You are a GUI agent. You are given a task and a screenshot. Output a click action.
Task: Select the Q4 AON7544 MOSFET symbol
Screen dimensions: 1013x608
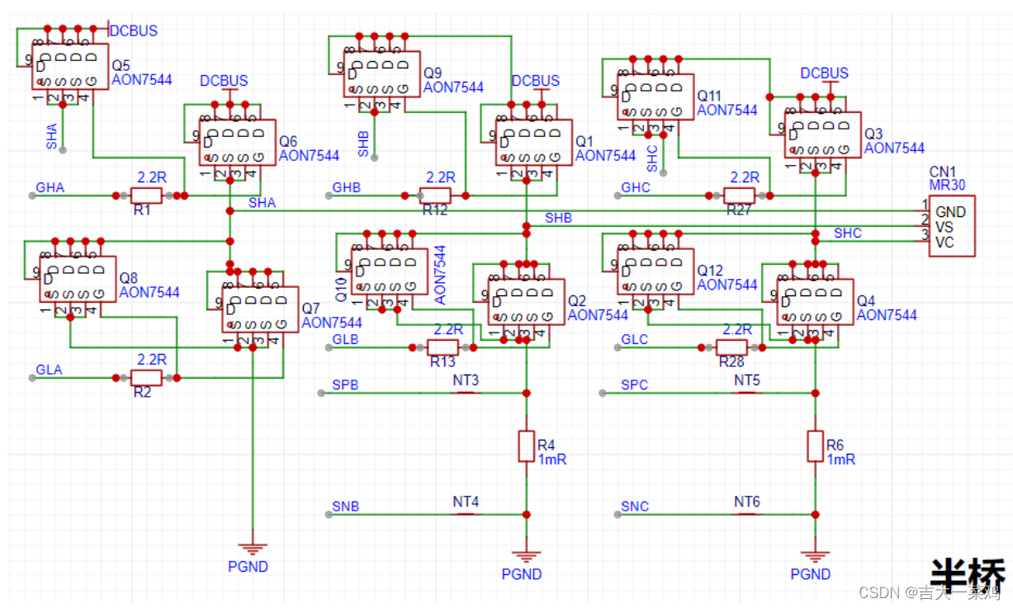click(x=815, y=303)
